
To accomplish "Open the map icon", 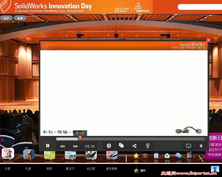I will (50, 155).
